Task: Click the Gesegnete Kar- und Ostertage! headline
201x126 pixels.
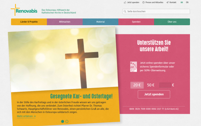Action: click(x=81, y=96)
